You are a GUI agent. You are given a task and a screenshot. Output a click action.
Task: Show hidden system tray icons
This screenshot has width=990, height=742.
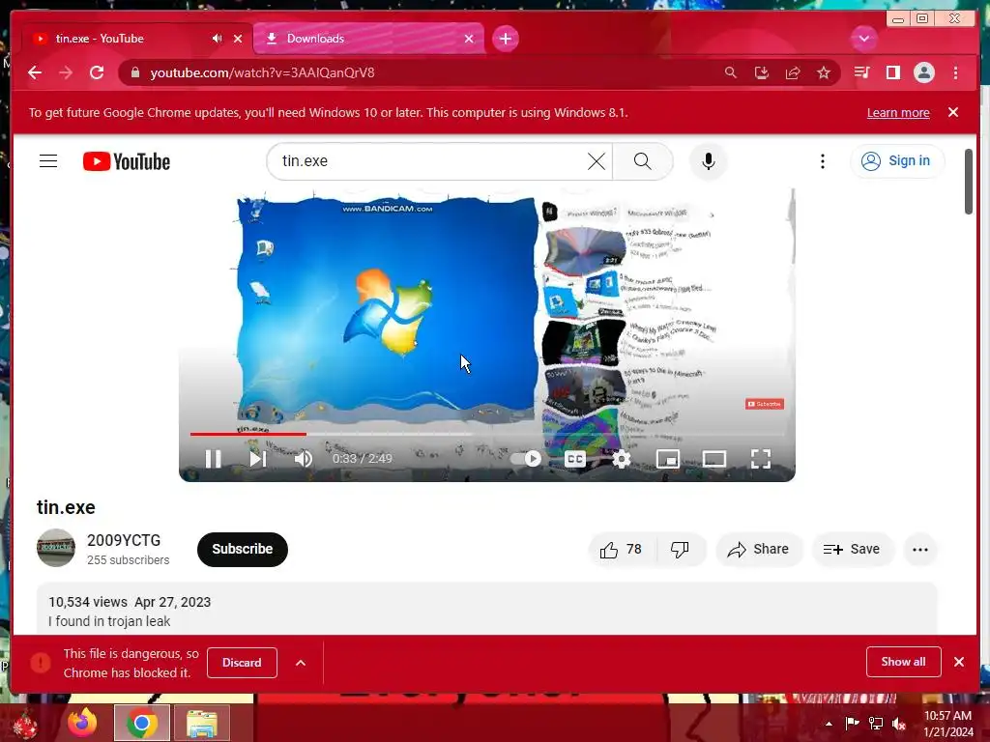(829, 724)
